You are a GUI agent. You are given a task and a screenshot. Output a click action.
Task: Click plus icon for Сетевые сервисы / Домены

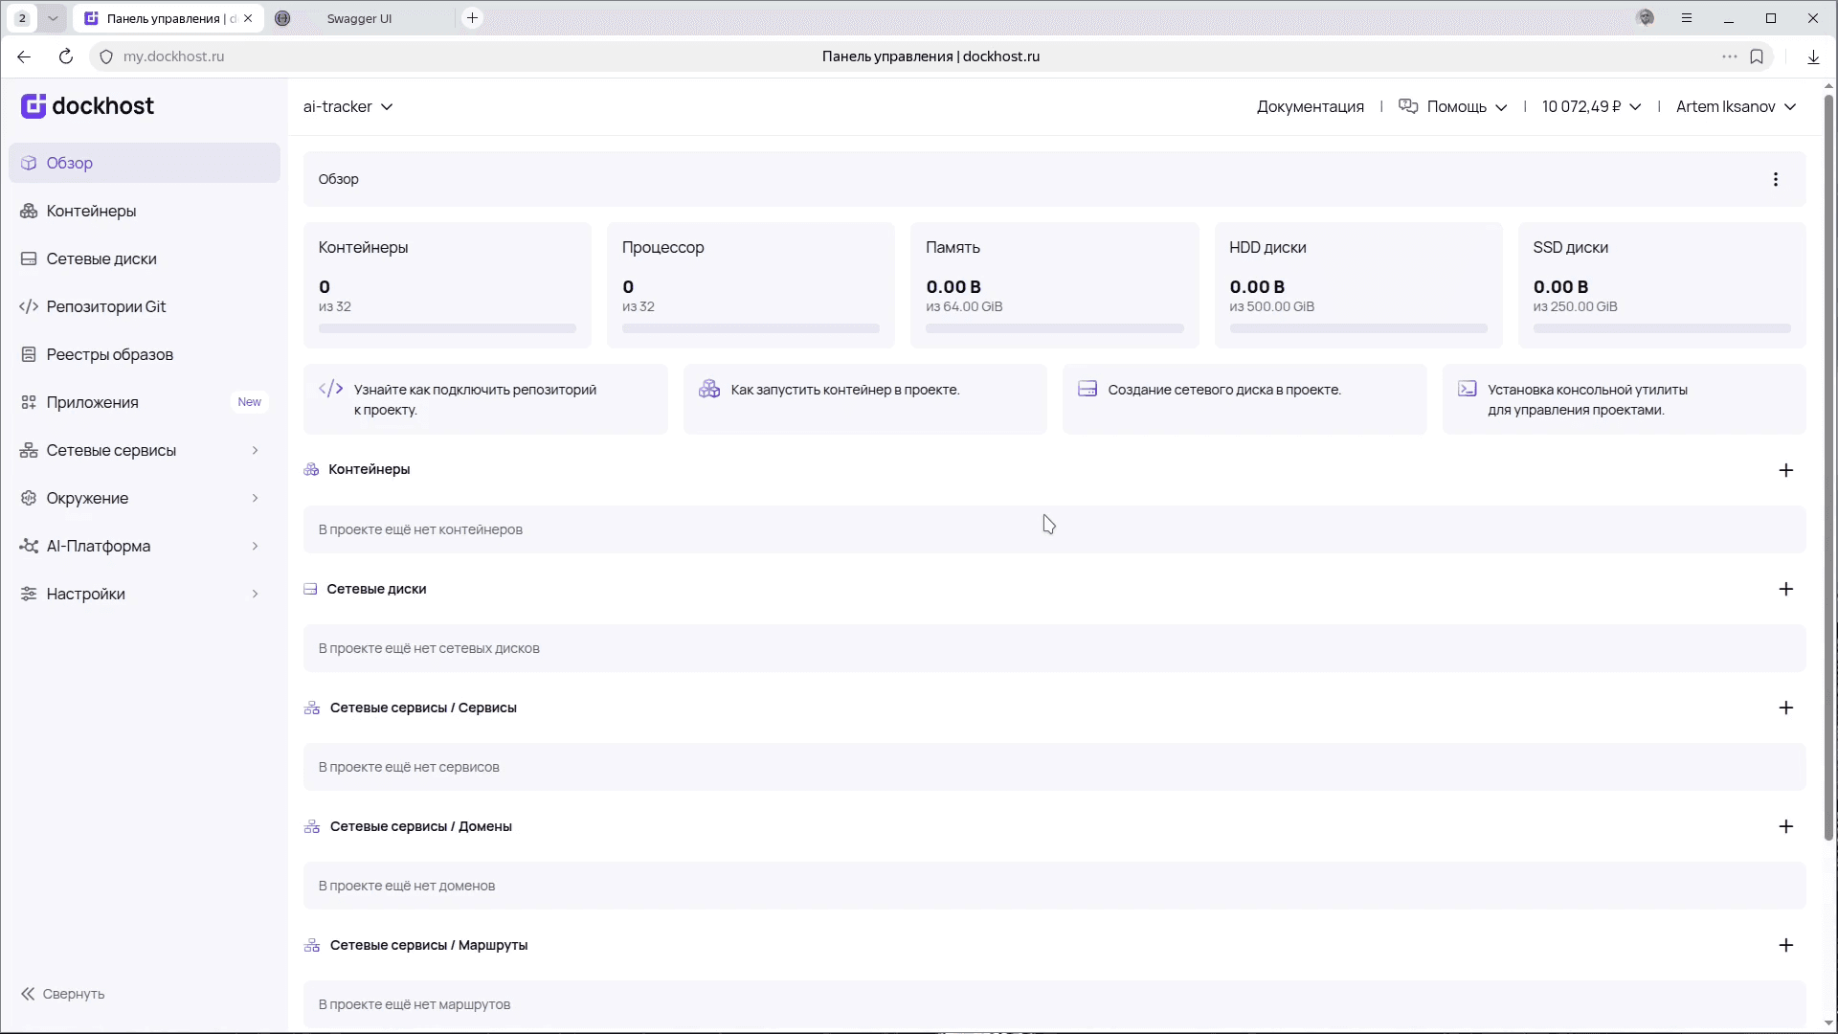click(1786, 826)
